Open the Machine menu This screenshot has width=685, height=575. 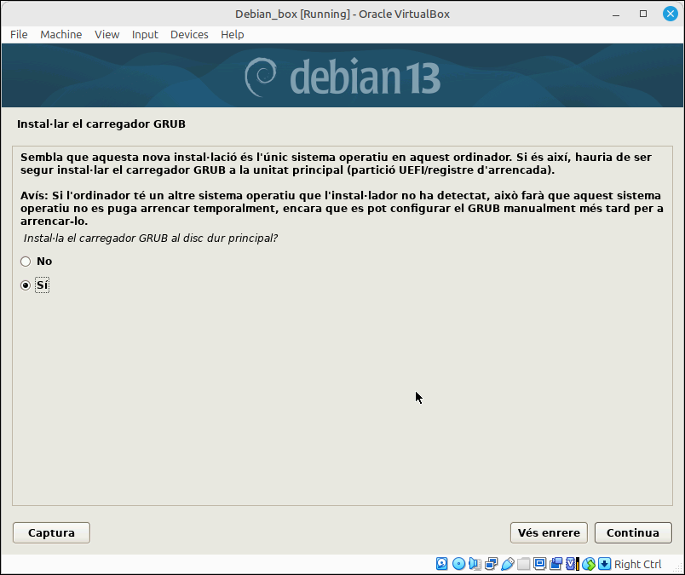(x=61, y=35)
